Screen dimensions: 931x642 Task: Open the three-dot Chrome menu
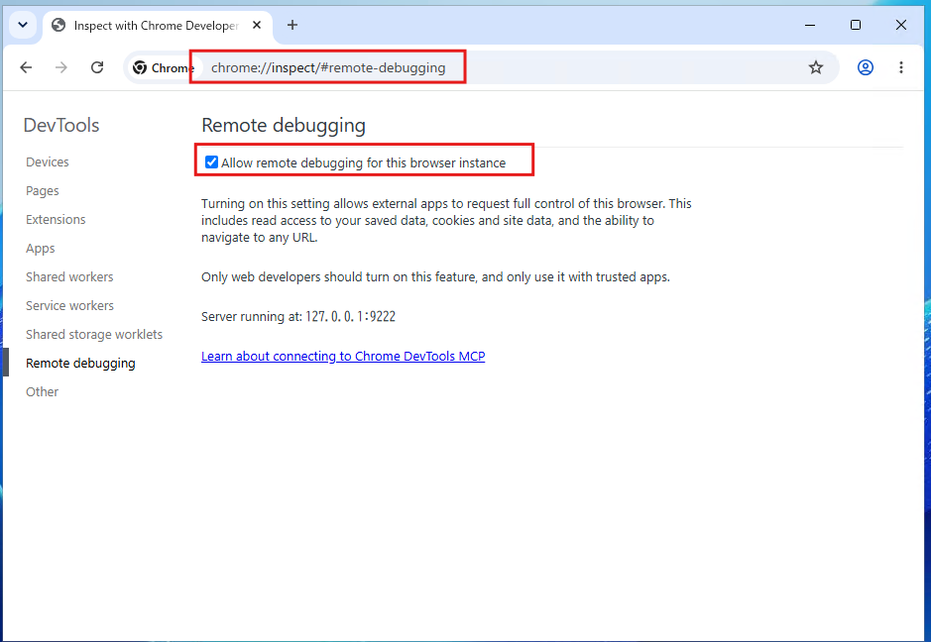[900, 67]
